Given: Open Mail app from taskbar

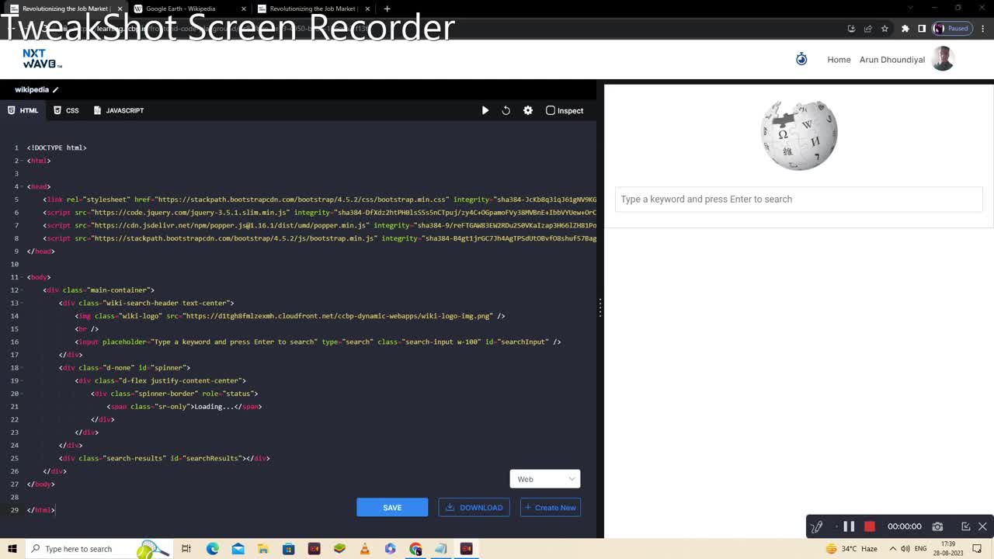Looking at the screenshot, I should click(x=238, y=549).
